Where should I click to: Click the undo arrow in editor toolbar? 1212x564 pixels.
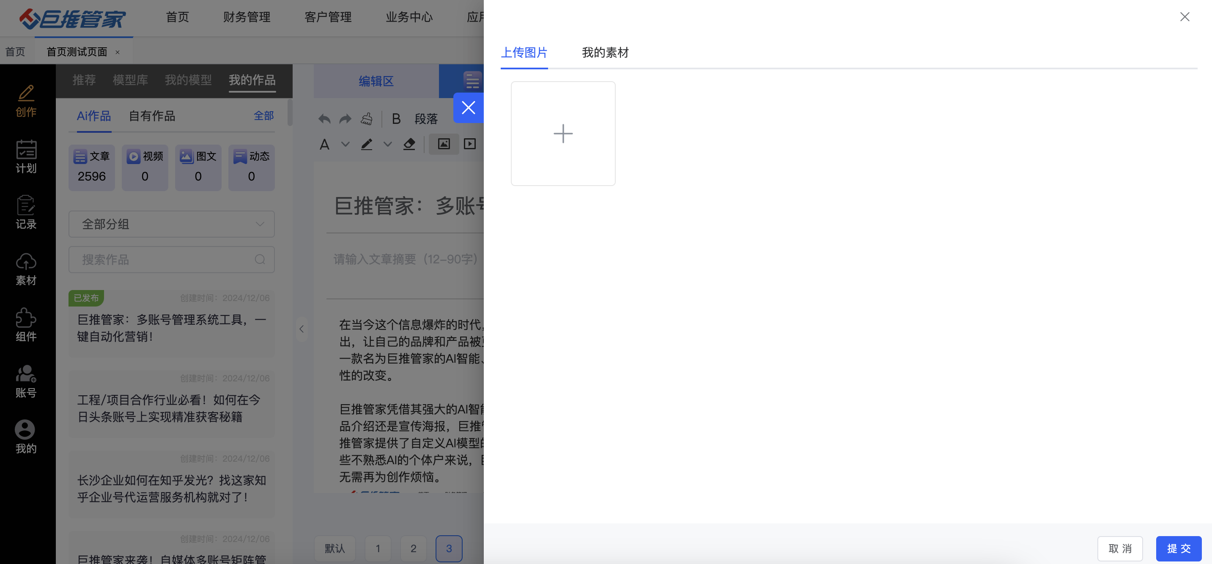[x=324, y=118]
